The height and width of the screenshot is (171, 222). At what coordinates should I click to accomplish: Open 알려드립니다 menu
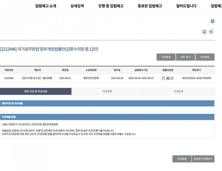[x=186, y=6]
